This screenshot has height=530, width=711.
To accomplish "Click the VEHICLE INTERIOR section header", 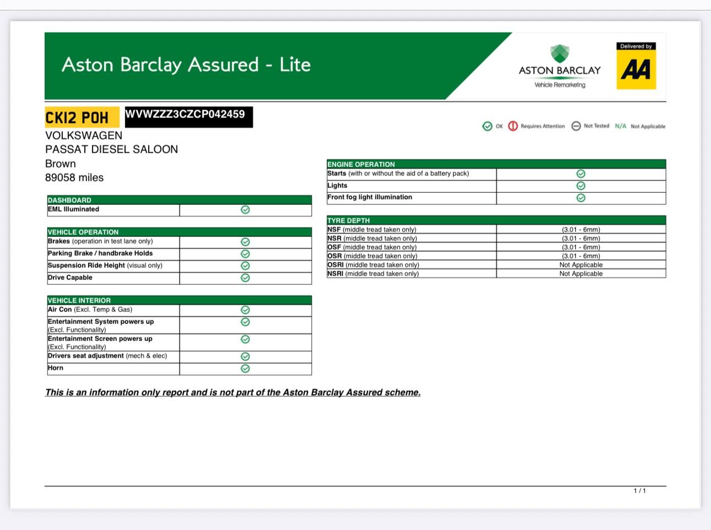I will click(x=79, y=300).
